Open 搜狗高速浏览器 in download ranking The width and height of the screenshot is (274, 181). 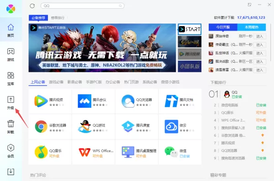click(x=233, y=158)
